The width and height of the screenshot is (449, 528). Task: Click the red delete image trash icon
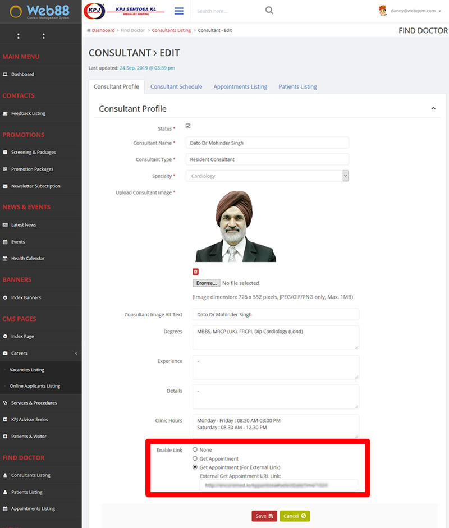pos(195,272)
